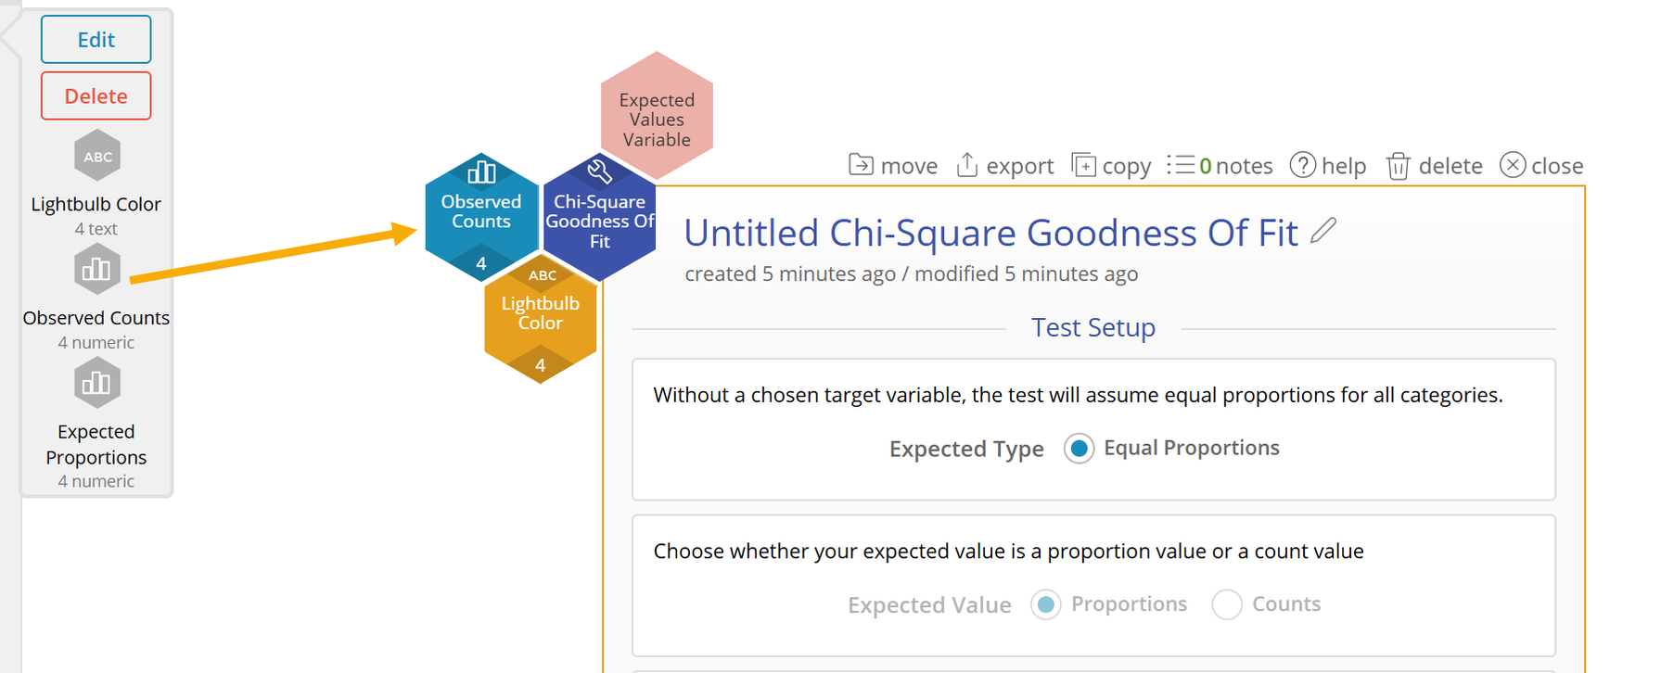This screenshot has width=1661, height=673.
Task: Select Equal Proportions expected type
Action: coord(1079,449)
